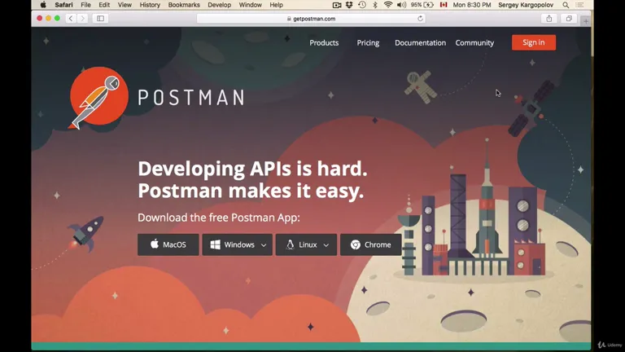This screenshot has height=352, width=625.
Task: Click the orange Sign in button
Action: [534, 42]
